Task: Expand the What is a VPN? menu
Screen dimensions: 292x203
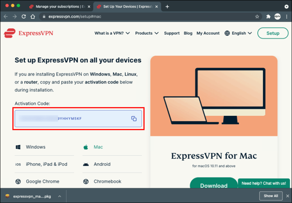Action: (112, 33)
